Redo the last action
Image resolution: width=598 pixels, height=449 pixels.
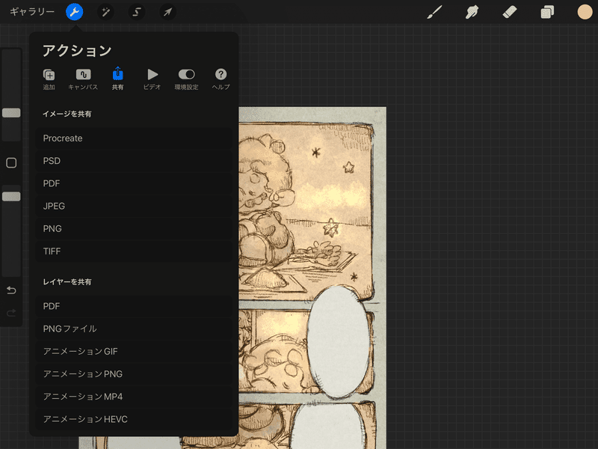pyautogui.click(x=11, y=313)
